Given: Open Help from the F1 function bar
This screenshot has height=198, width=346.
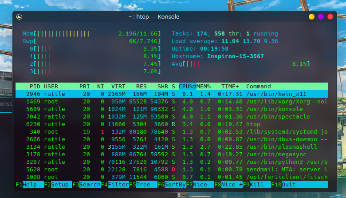Looking at the screenshot, I should coord(33,185).
